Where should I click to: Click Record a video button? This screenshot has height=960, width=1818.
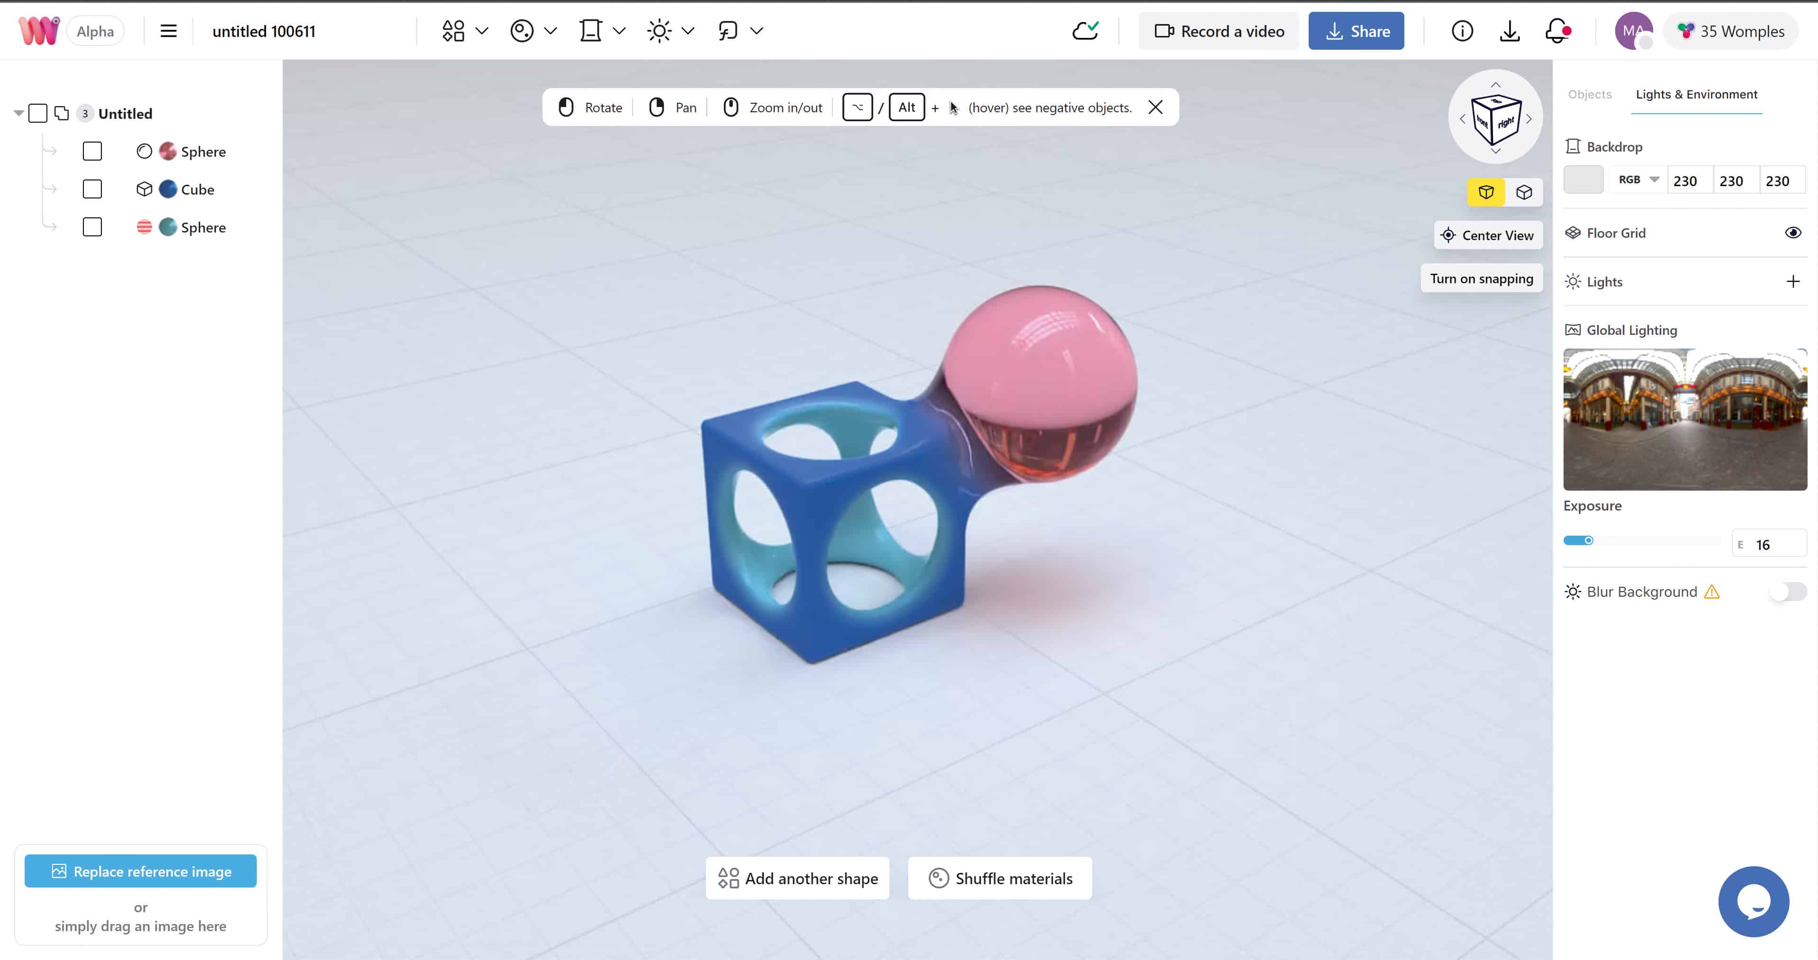(x=1219, y=31)
